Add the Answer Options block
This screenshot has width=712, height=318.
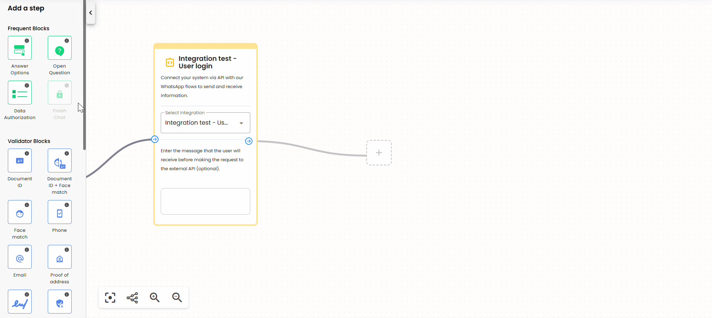coord(20,48)
